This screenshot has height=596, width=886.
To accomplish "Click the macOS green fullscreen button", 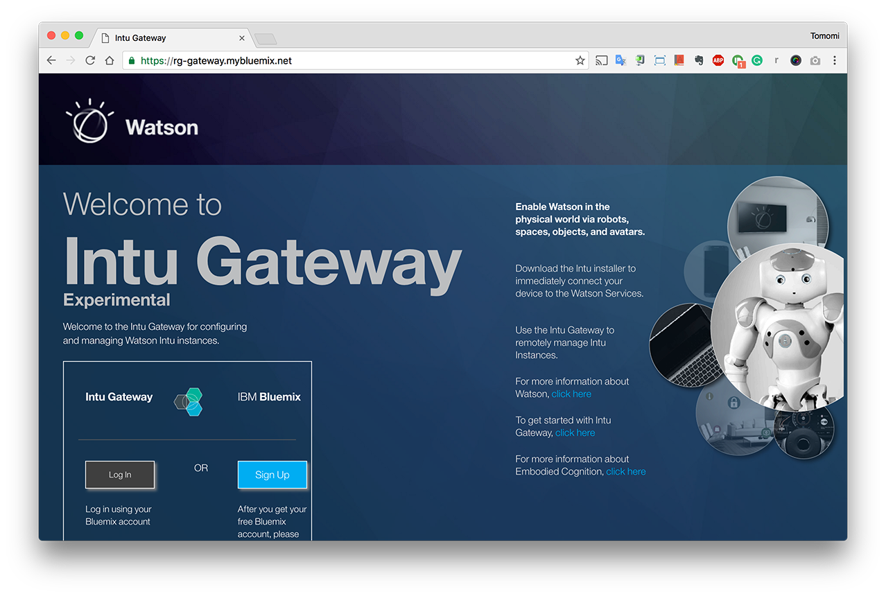I will [x=79, y=35].
